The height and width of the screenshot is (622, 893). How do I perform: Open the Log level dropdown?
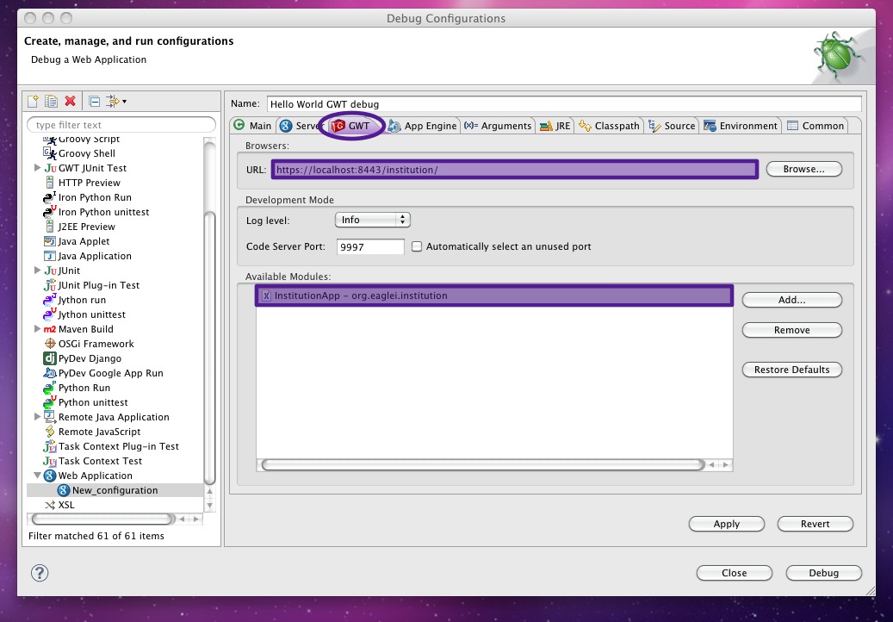372,219
